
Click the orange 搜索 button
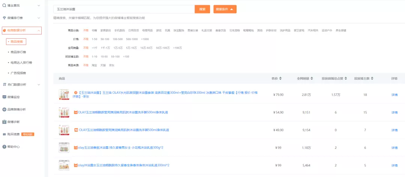(x=202, y=9)
